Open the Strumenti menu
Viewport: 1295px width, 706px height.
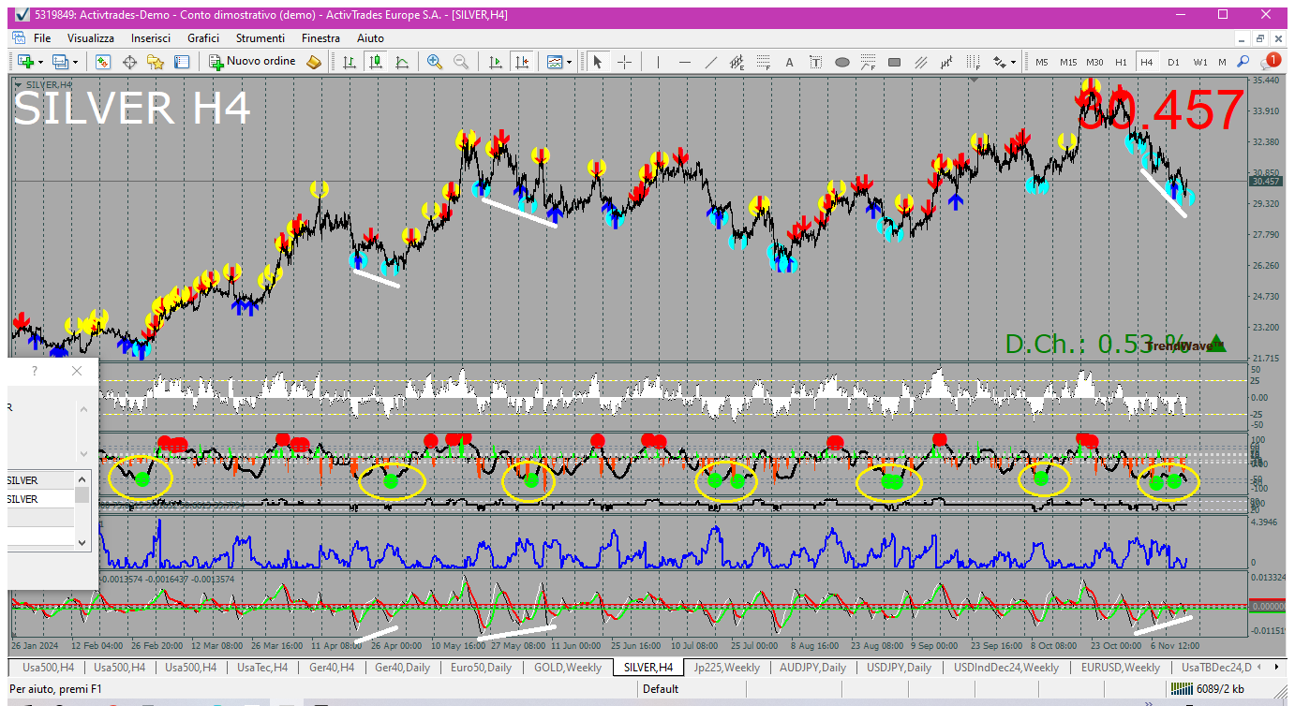tap(260, 38)
